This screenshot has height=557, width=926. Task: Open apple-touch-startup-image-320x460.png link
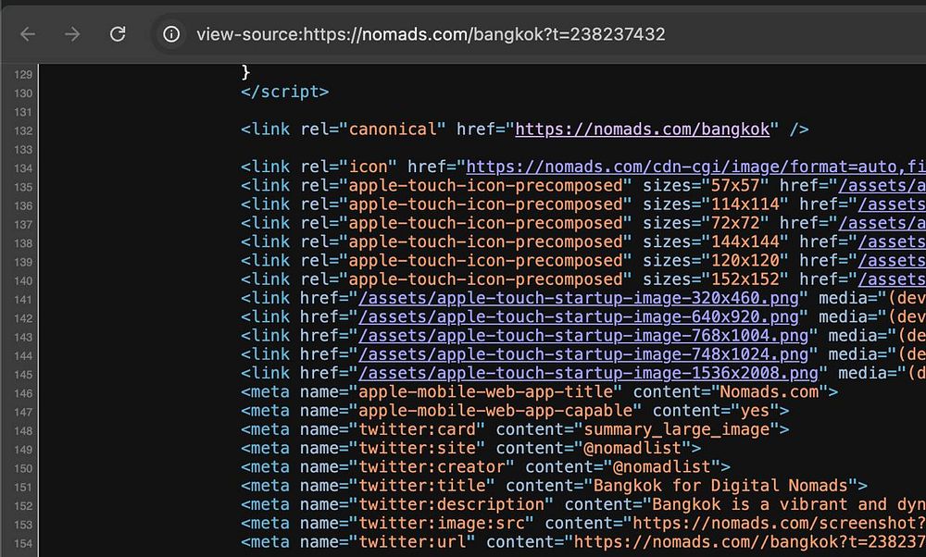click(579, 299)
